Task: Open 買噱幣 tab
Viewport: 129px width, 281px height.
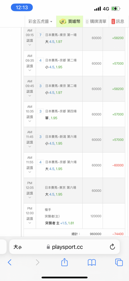Action: coord(70,22)
